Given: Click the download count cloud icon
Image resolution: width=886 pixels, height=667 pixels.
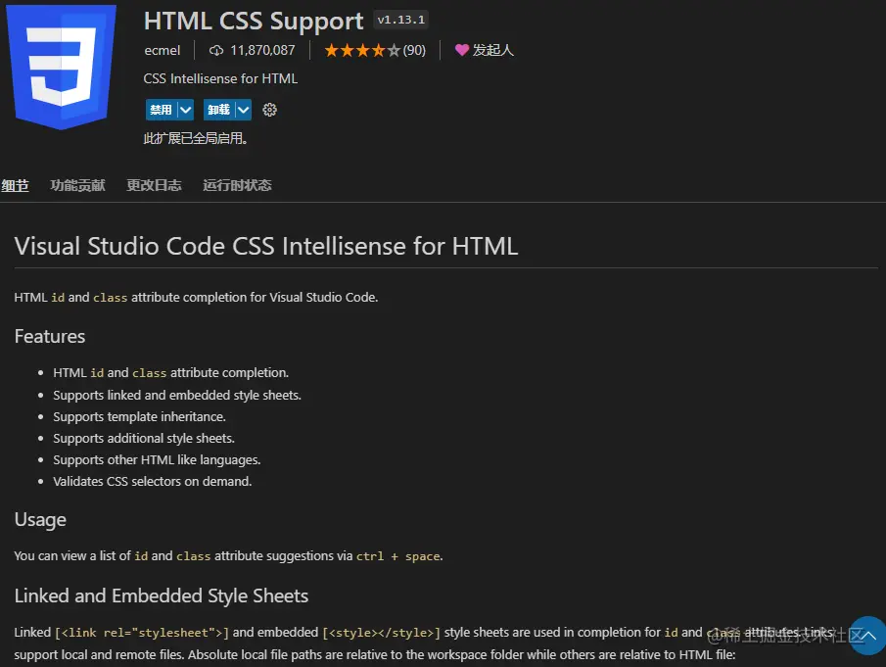Looking at the screenshot, I should [x=215, y=50].
